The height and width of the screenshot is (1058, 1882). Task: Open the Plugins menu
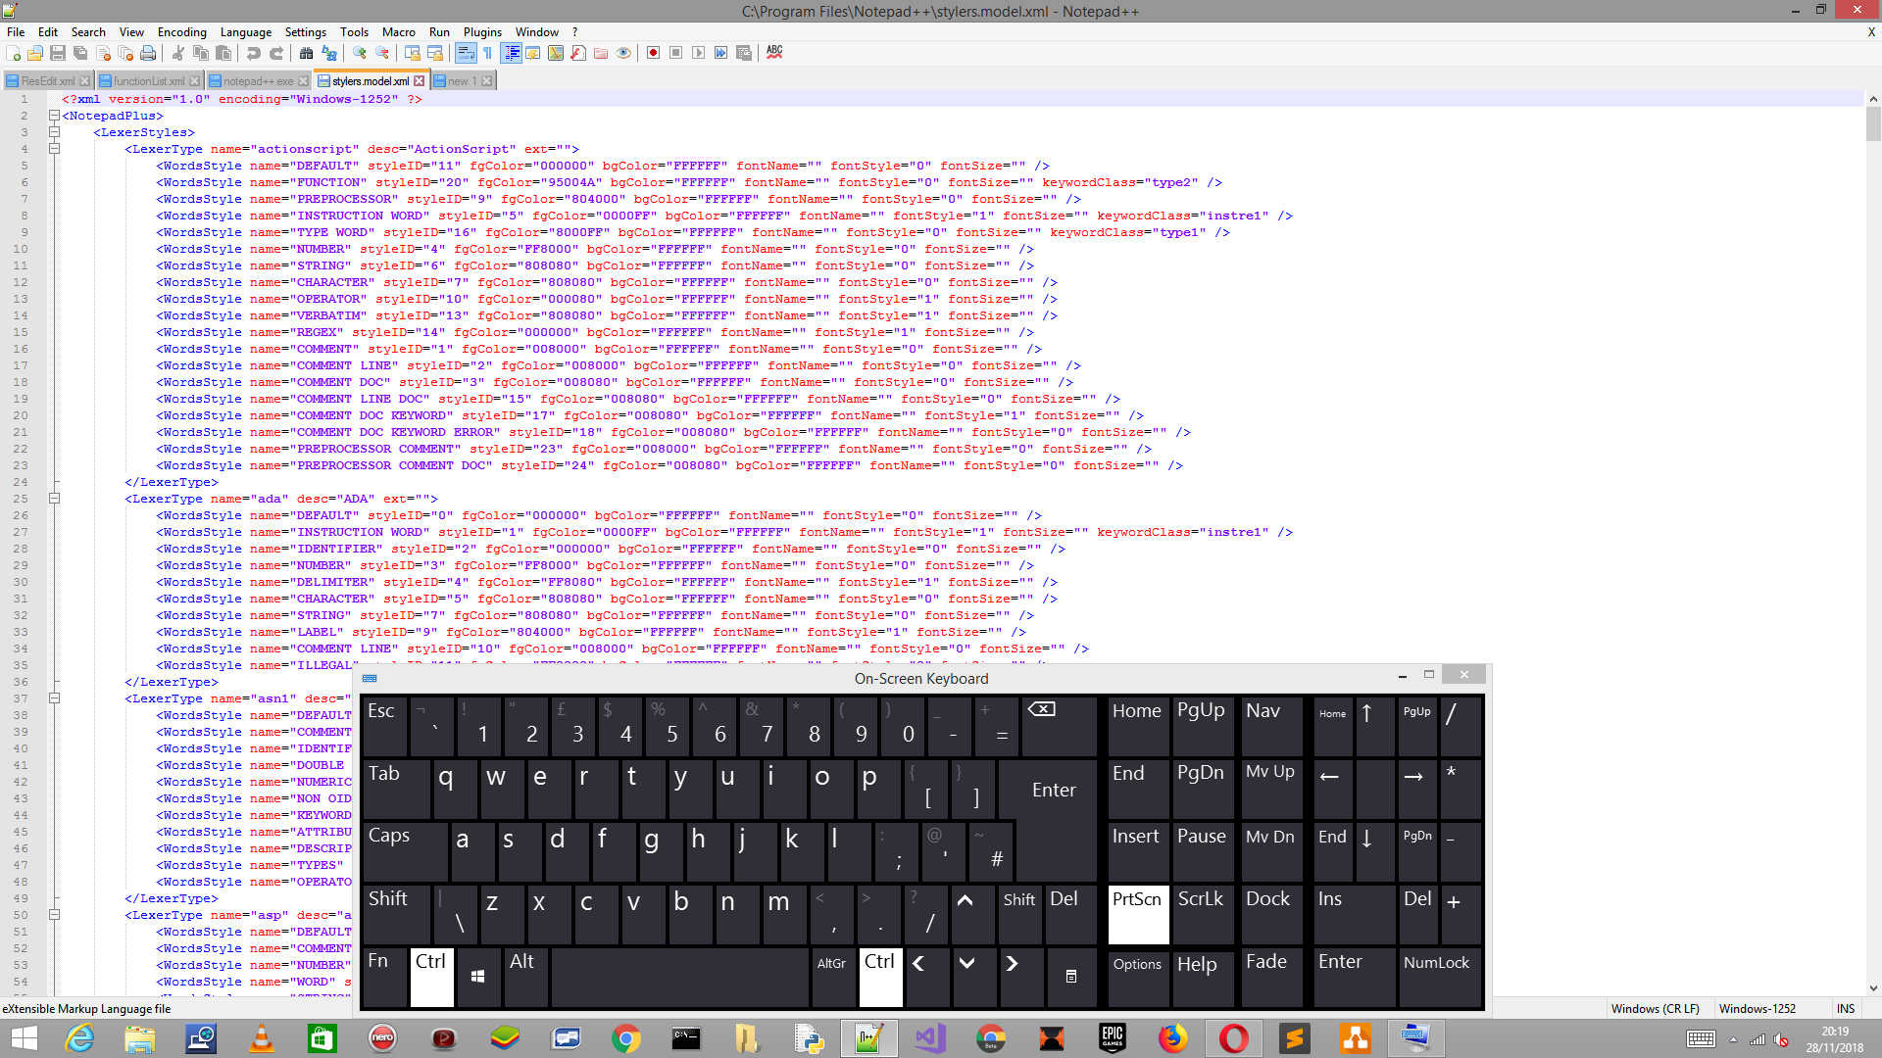tap(481, 32)
